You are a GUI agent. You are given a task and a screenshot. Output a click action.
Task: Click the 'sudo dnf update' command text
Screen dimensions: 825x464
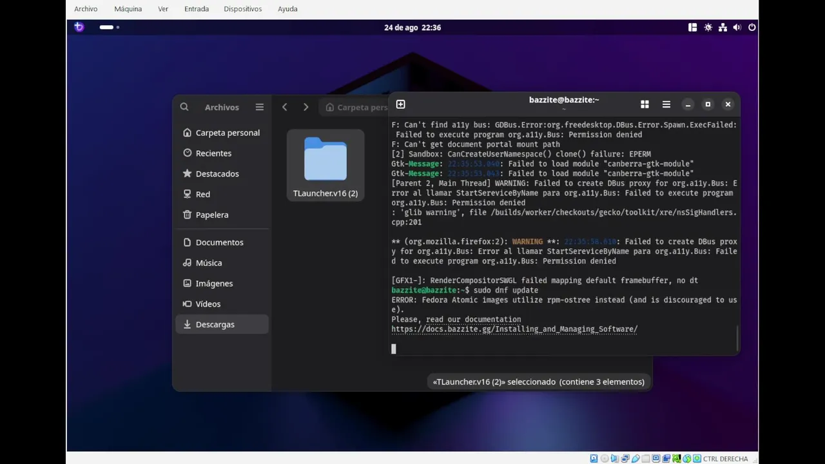click(506, 291)
